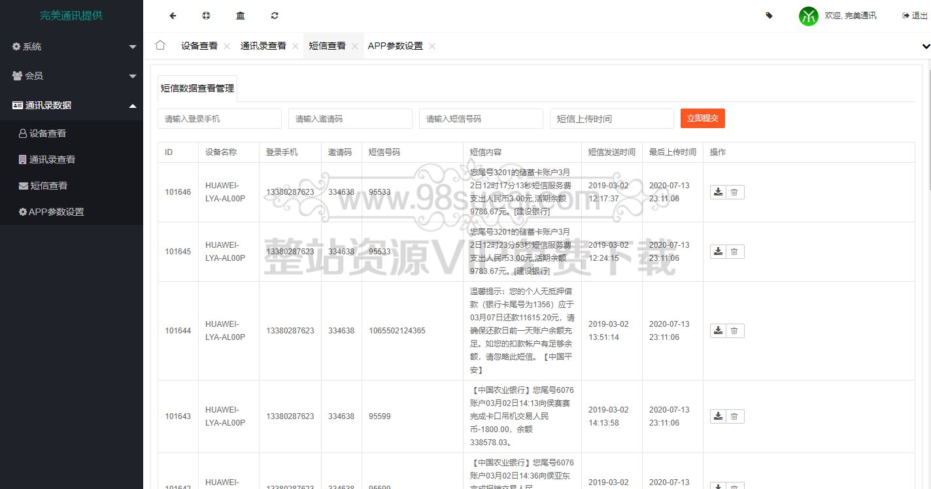Delete SMS record 101644 using its trash icon

click(x=734, y=330)
